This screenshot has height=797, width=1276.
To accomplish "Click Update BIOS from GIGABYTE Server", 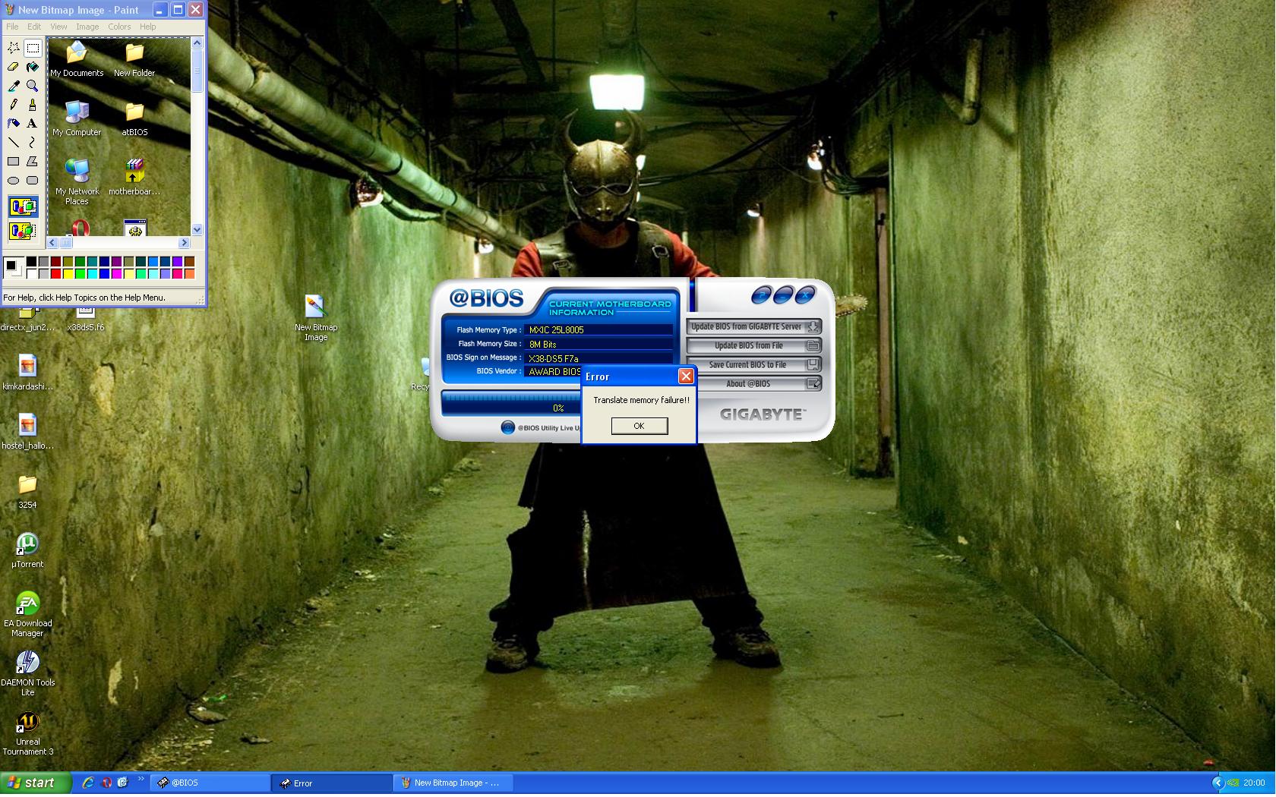I will (x=753, y=326).
